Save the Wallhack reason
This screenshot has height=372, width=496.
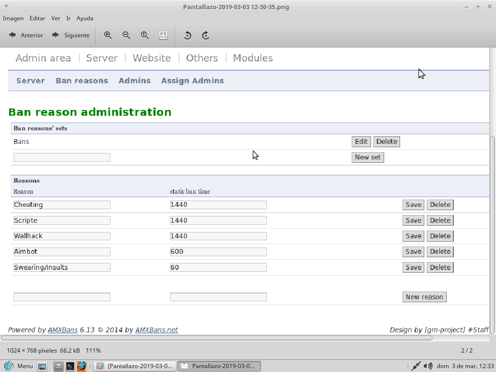413,236
